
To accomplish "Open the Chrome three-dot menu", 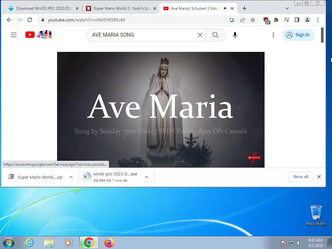I will pos(318,20).
